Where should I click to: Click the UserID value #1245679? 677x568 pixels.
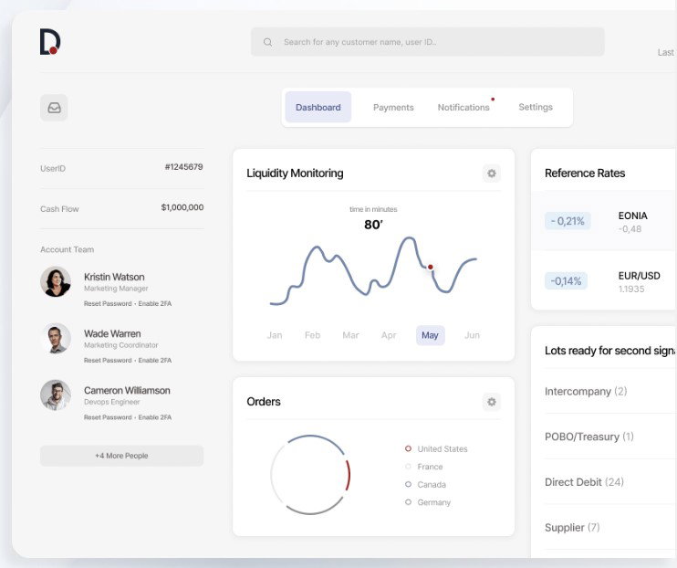(184, 167)
